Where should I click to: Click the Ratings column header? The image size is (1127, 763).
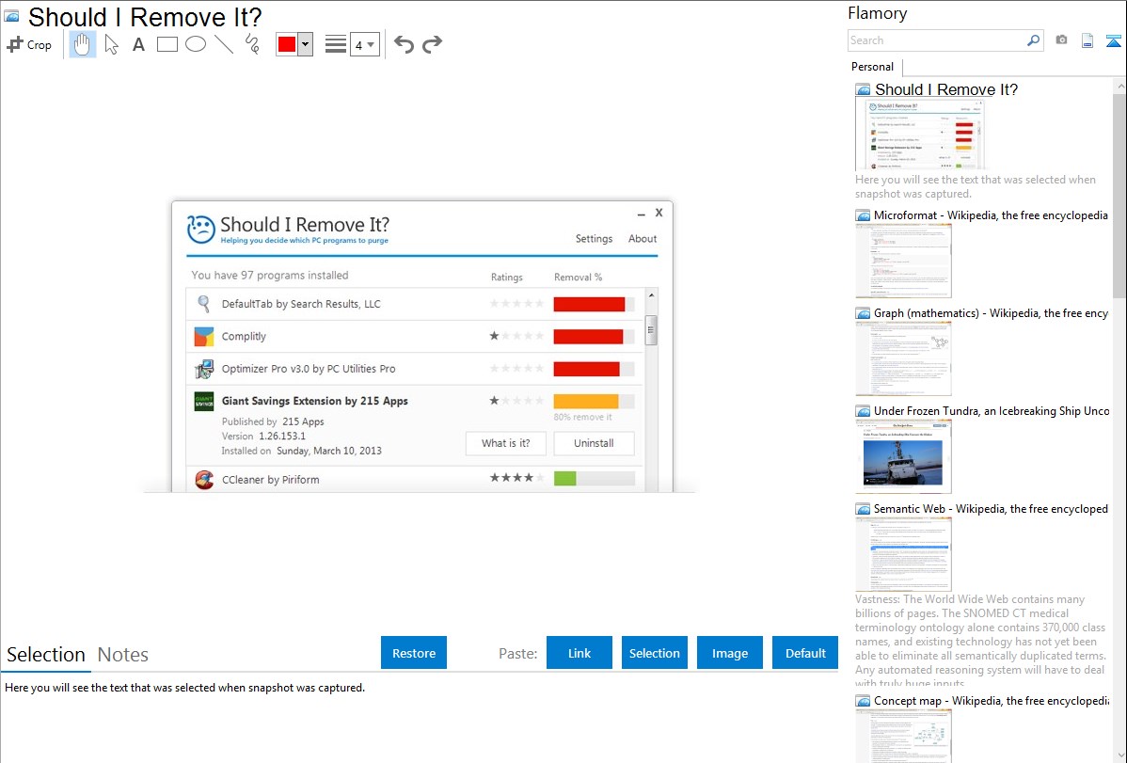(507, 278)
